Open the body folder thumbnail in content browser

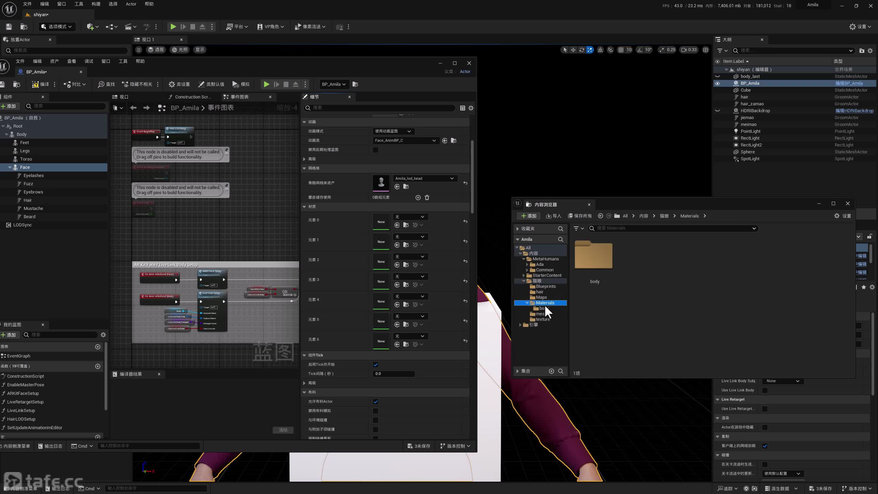click(594, 255)
